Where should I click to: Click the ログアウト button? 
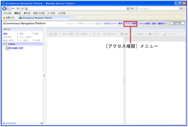(x=177, y=23)
